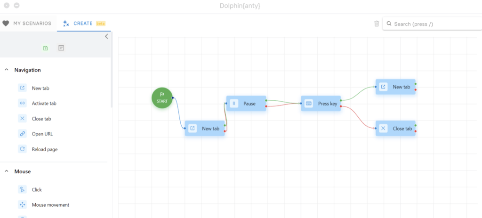Pick the Open URL action icon
Viewport: 482px width, 218px height.
pyautogui.click(x=22, y=134)
